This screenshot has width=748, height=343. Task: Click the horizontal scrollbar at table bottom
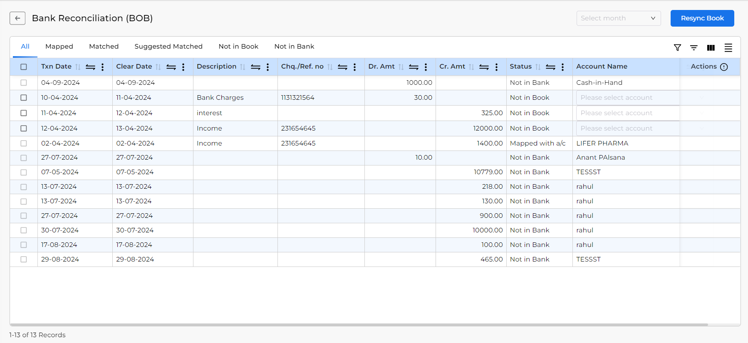359,325
